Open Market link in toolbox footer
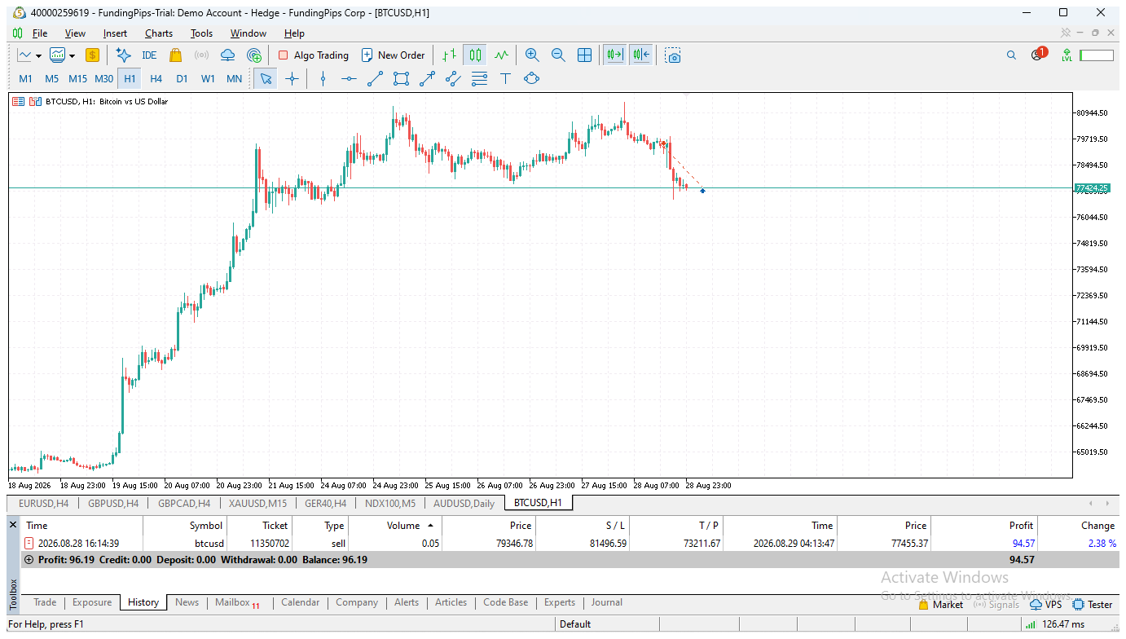 (x=940, y=605)
